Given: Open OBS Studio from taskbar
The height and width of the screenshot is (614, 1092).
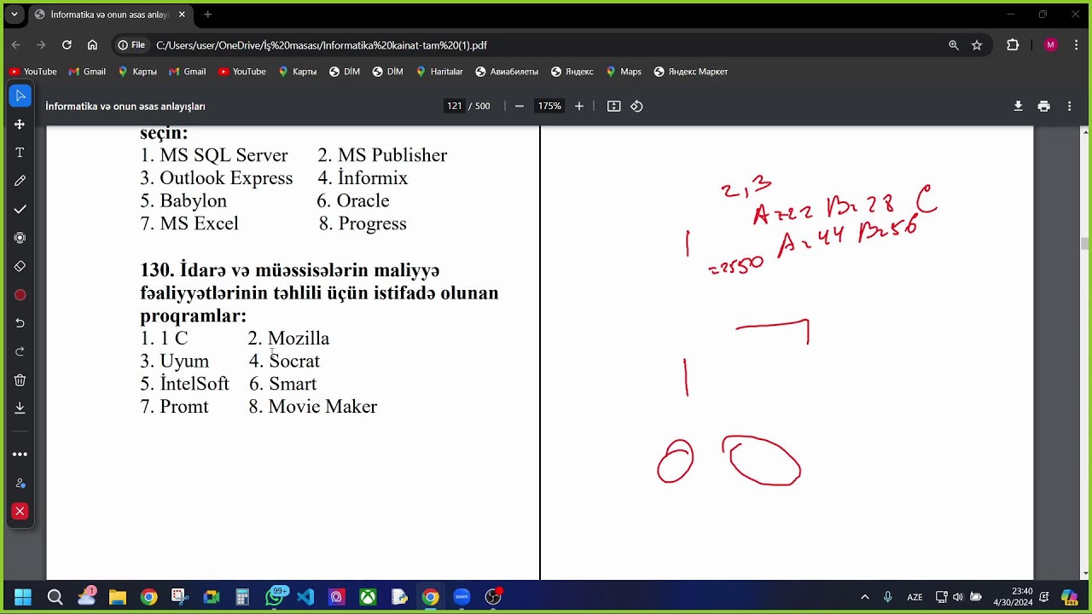Looking at the screenshot, I should pyautogui.click(x=493, y=597).
